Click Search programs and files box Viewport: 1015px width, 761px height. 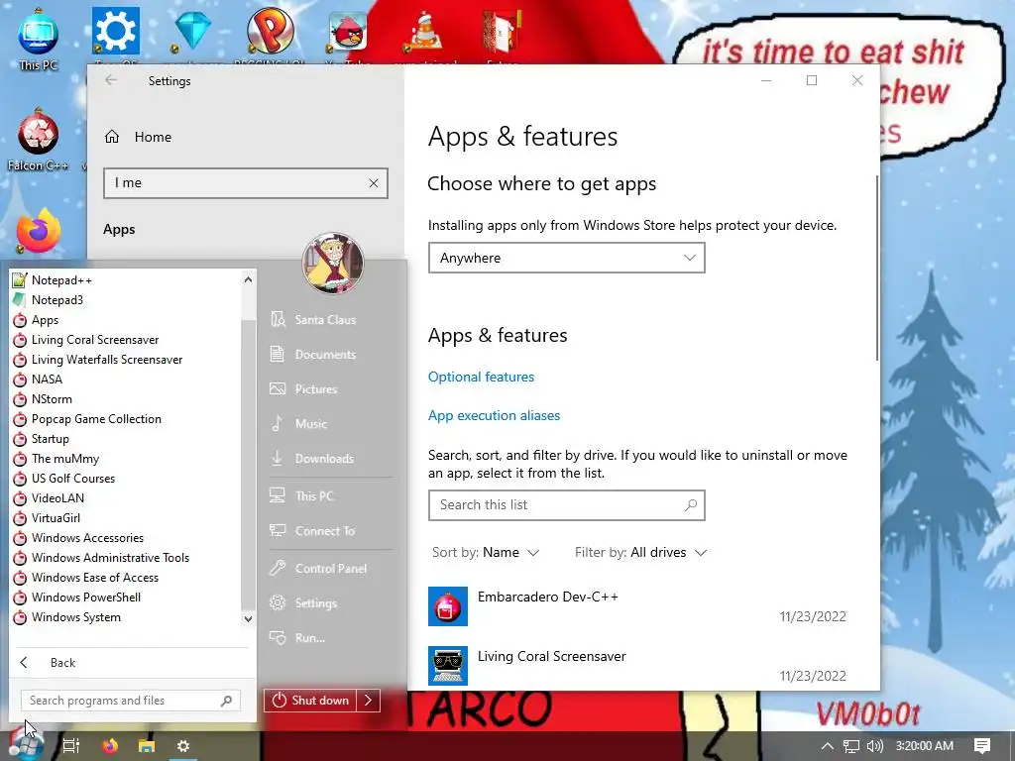pyautogui.click(x=130, y=701)
